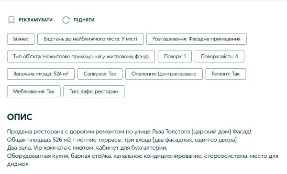This screenshot has height=174, width=287.
Task: Select the Розташування: Фасадне приміщення tag
Action: pyautogui.click(x=197, y=39)
